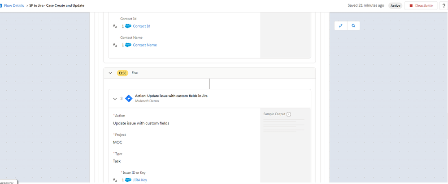Click Salesforce cloud icon beside JIRA Key
448x184 pixels.
tap(128, 180)
